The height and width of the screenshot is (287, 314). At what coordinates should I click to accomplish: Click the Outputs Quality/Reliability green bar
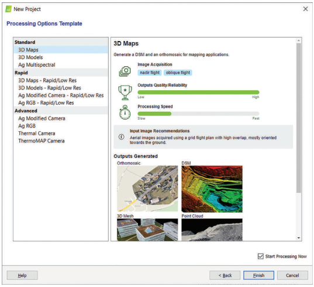(x=198, y=93)
